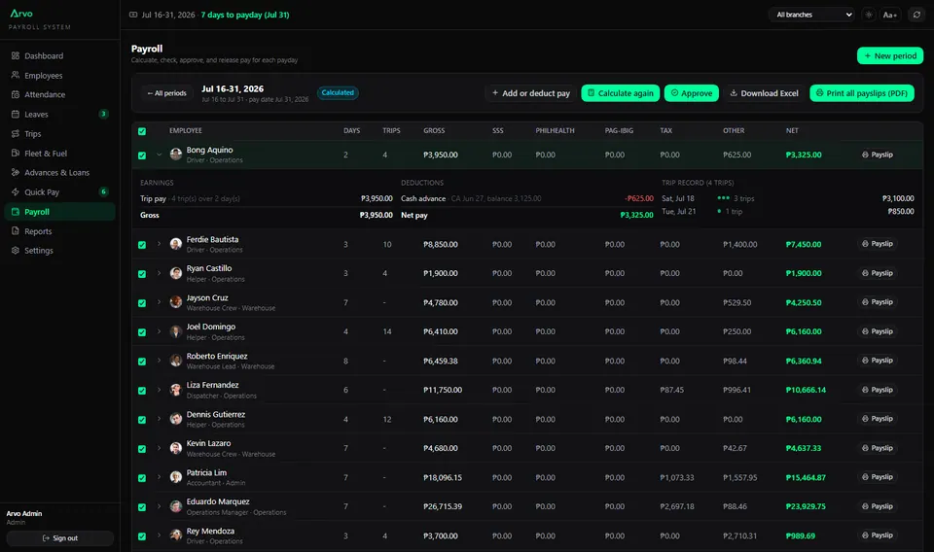Open Leaves in the sidebar
This screenshot has width=934, height=552.
point(59,115)
